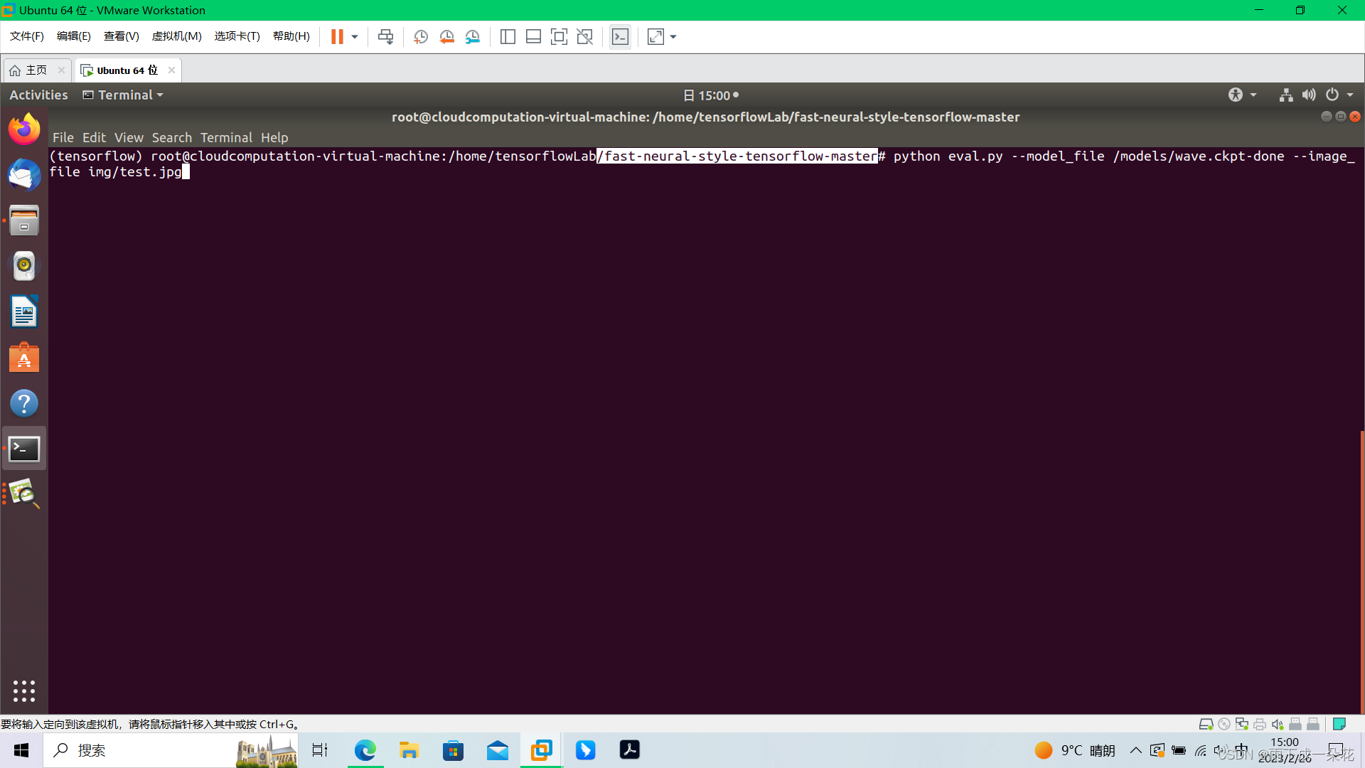Click the Show Applications grid icon
Viewport: 1365px width, 768px height.
(24, 690)
